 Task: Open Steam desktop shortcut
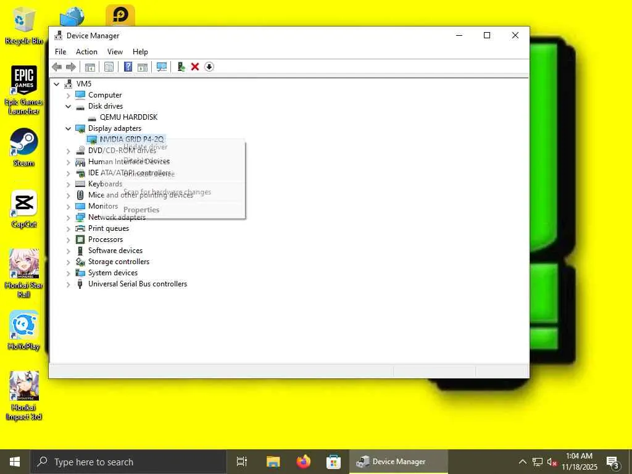[24, 147]
